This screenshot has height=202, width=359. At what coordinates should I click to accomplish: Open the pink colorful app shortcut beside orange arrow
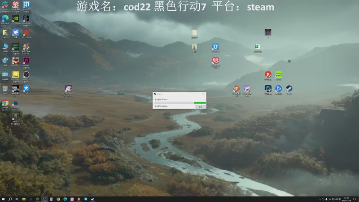(x=247, y=88)
